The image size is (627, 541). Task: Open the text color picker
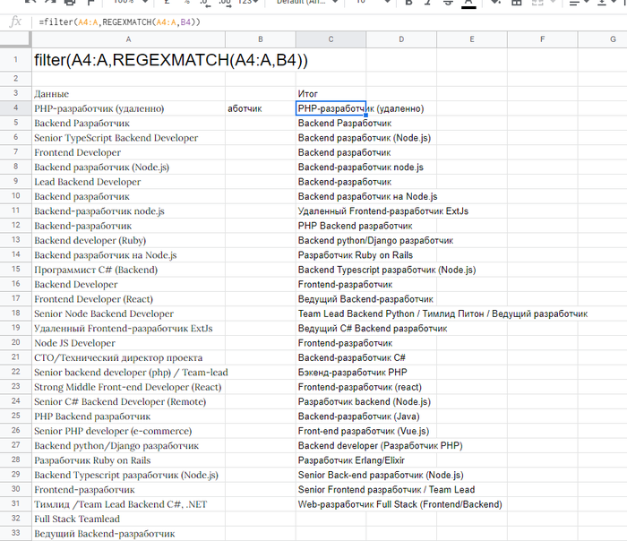click(468, 3)
